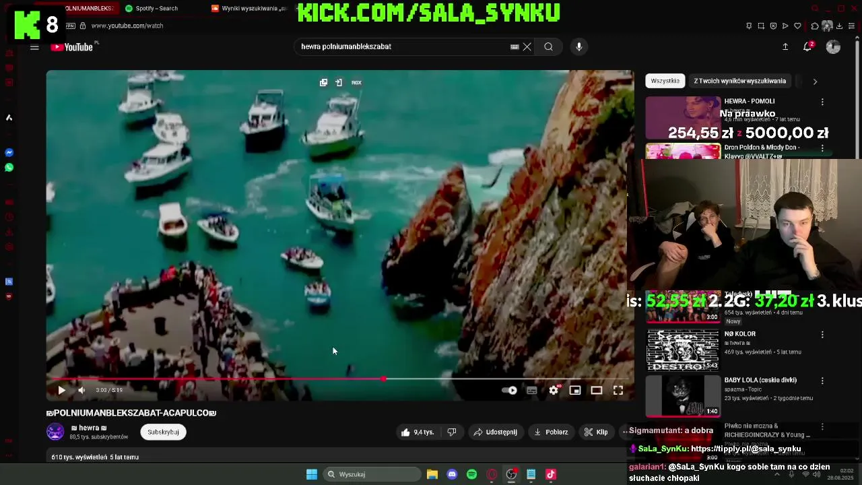Mute the video using the speaker icon
Image resolution: width=862 pixels, height=485 pixels.
click(x=81, y=390)
